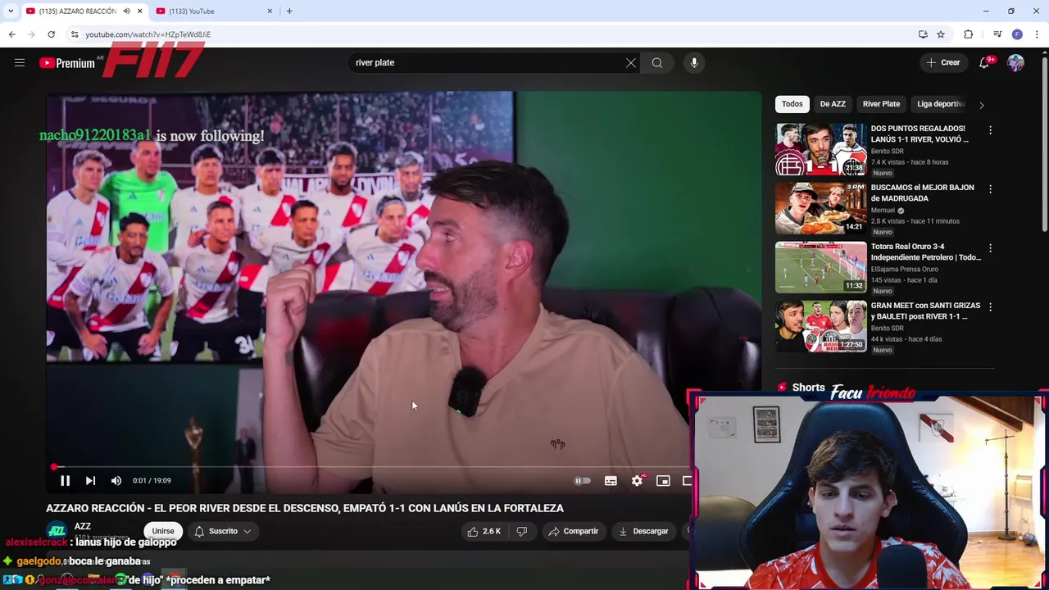The width and height of the screenshot is (1049, 590).
Task: Enable miniplayer mode
Action: pos(663,481)
